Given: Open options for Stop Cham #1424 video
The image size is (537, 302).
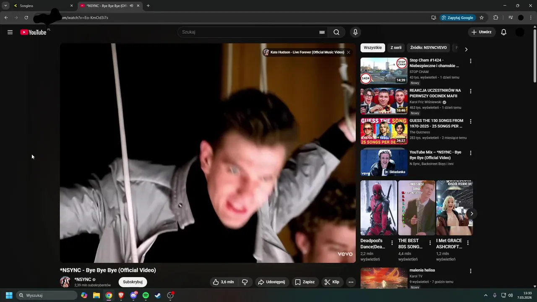Looking at the screenshot, I should coord(470,61).
